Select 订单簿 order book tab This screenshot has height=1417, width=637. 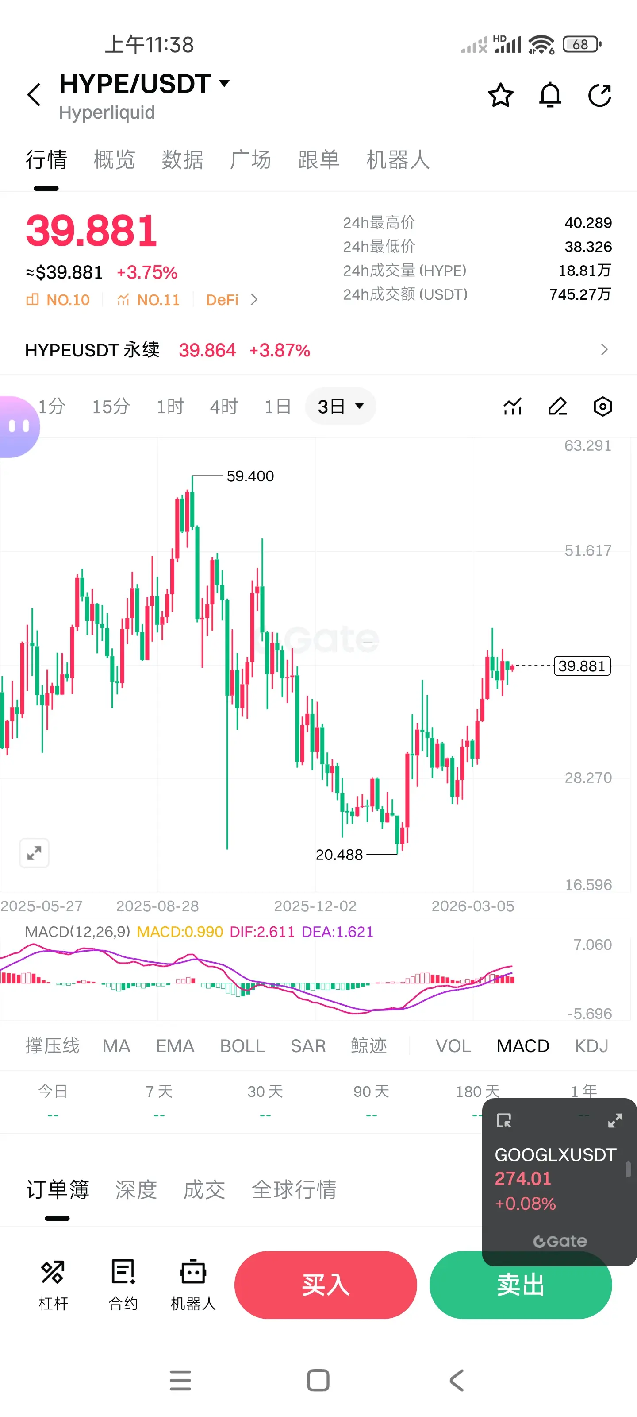point(57,1189)
